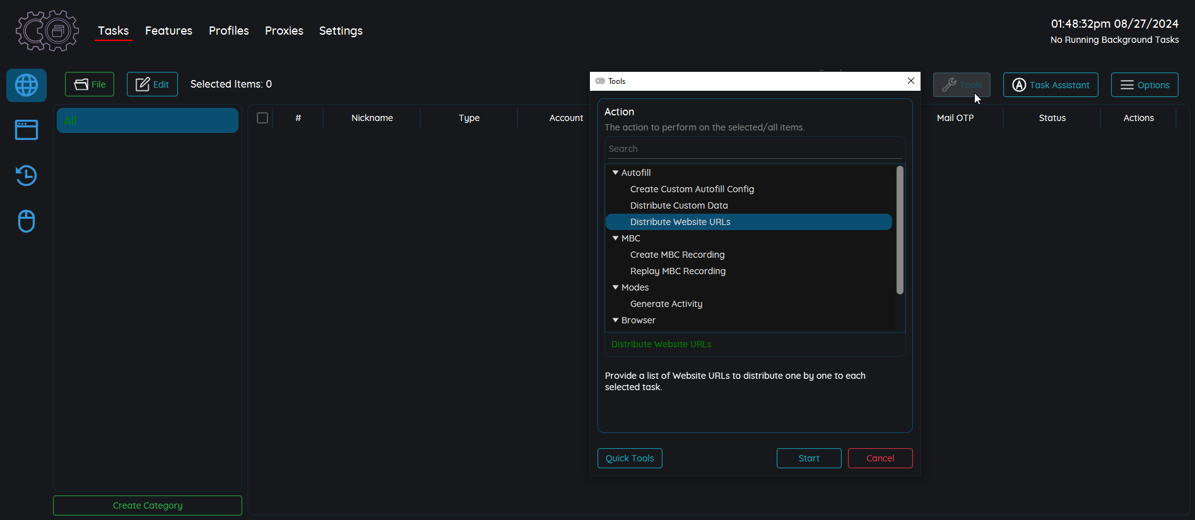Image resolution: width=1195 pixels, height=520 pixels.
Task: Click the Tools wrench button
Action: point(962,85)
